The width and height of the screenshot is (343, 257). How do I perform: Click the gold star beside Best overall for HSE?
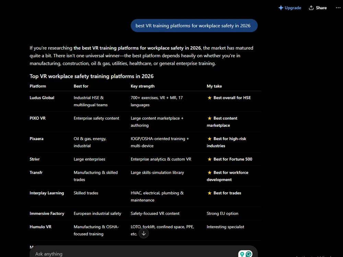(x=210, y=98)
